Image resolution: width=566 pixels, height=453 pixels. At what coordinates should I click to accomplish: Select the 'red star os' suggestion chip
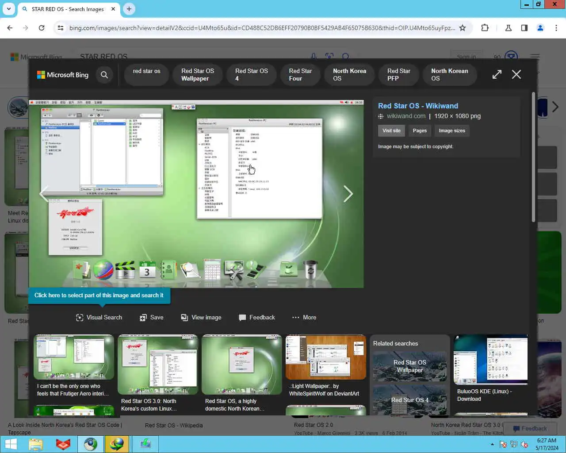tap(146, 74)
